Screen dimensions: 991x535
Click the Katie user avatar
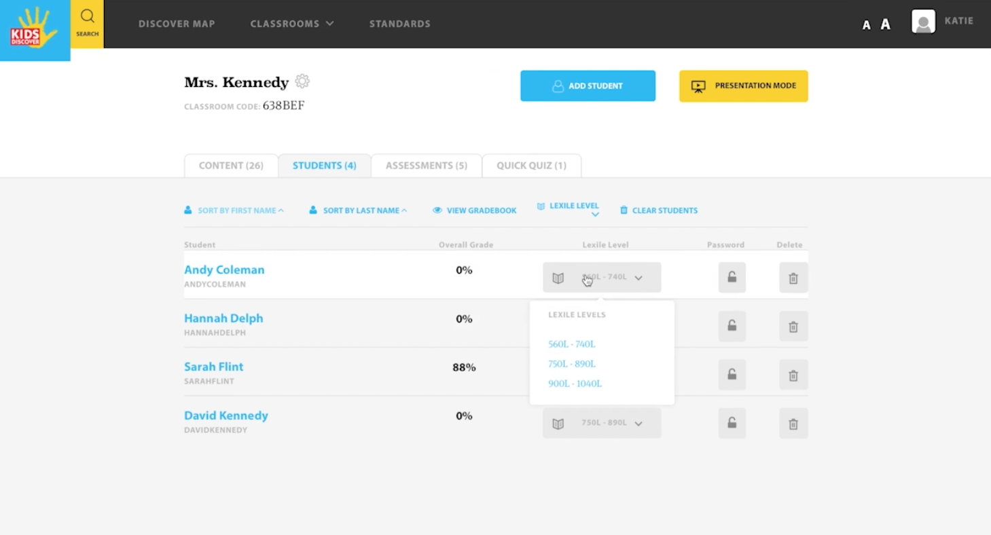[923, 22]
